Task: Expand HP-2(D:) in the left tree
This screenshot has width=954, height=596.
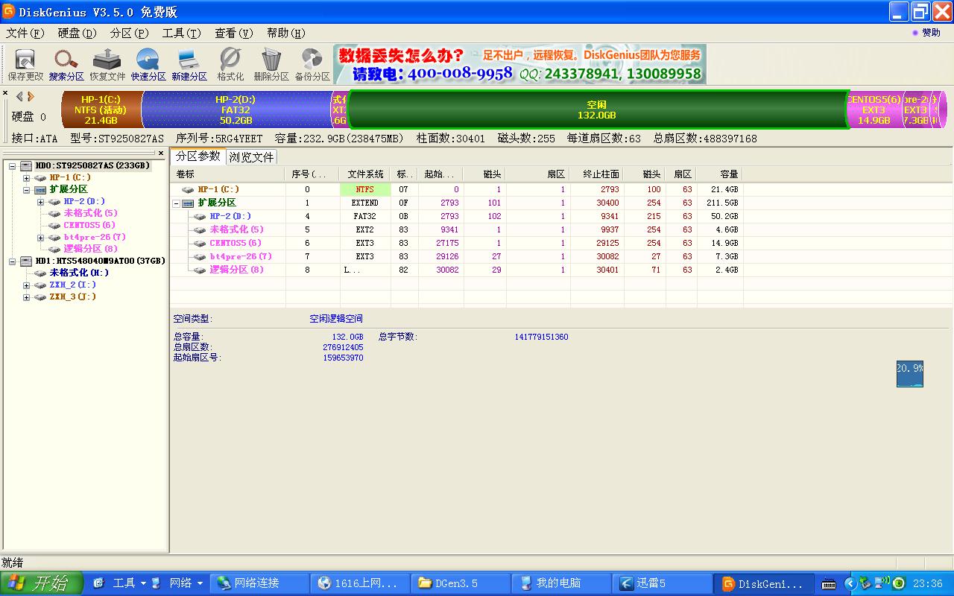Action: tap(40, 202)
